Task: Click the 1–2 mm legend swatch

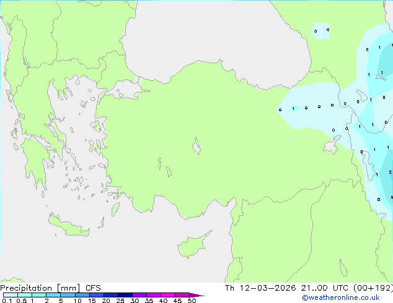Action: click(39, 295)
